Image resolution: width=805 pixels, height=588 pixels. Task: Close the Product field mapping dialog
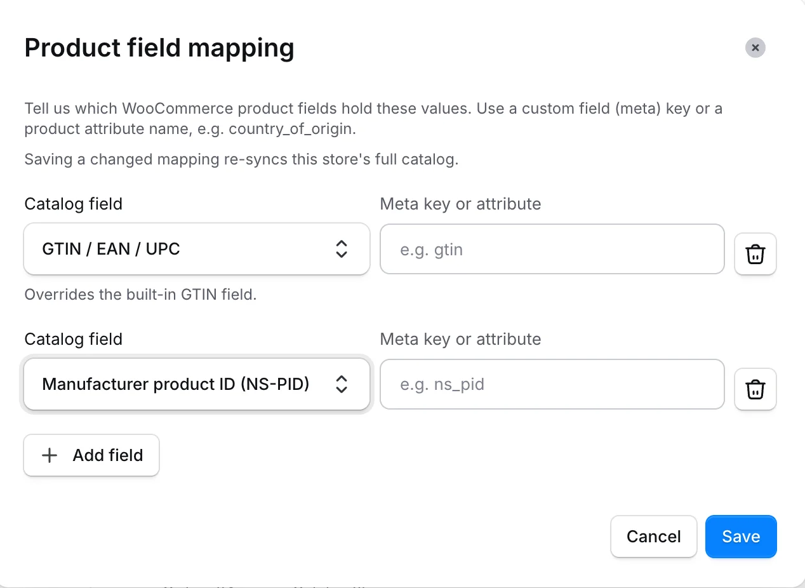click(x=755, y=48)
